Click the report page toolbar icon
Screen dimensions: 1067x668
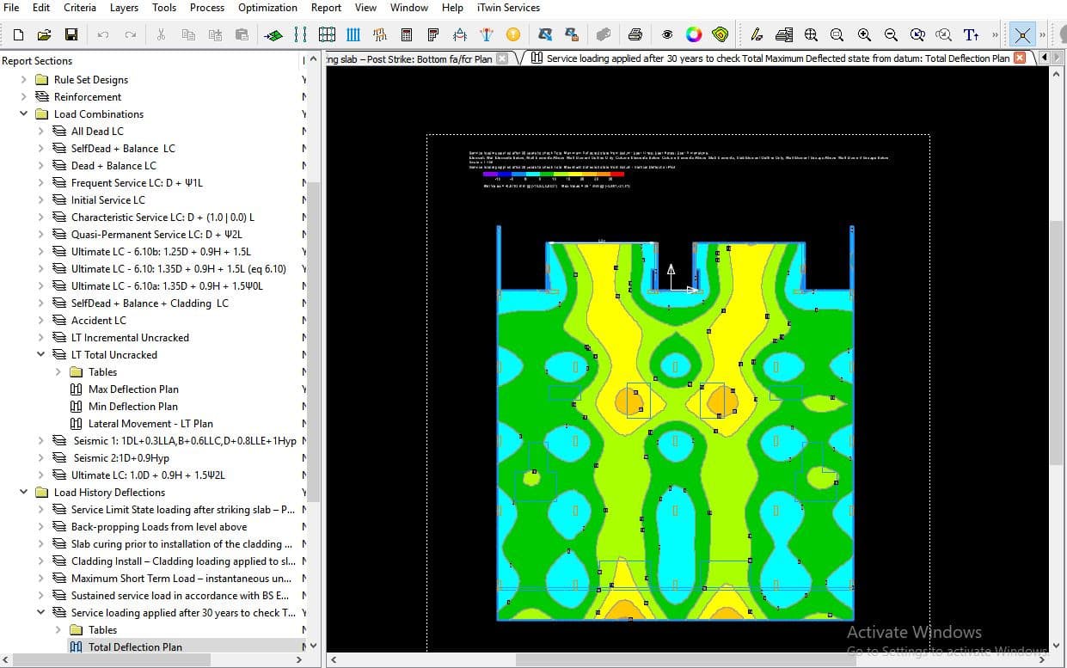433,35
